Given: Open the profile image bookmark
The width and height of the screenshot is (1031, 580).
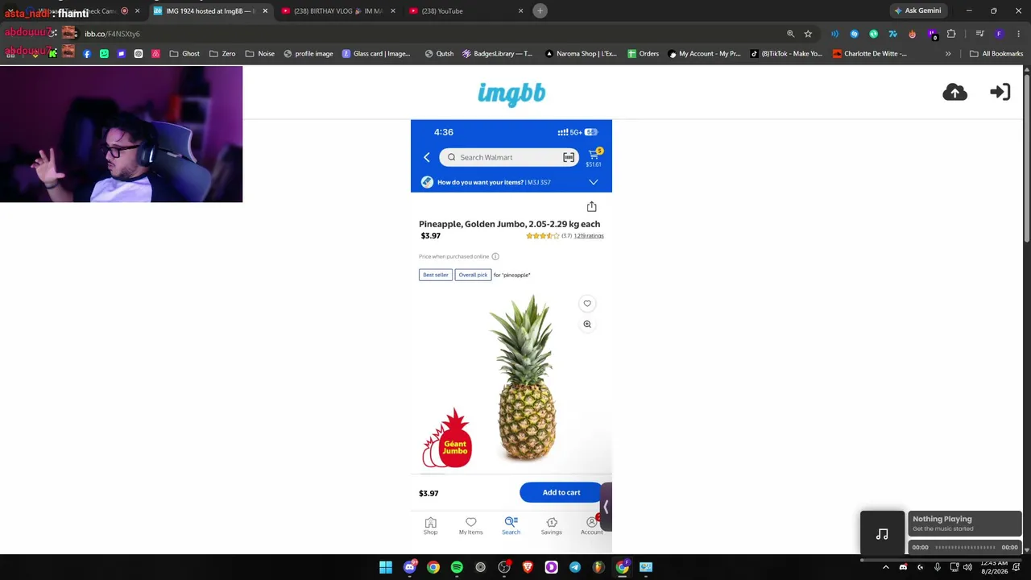Looking at the screenshot, I should point(308,54).
